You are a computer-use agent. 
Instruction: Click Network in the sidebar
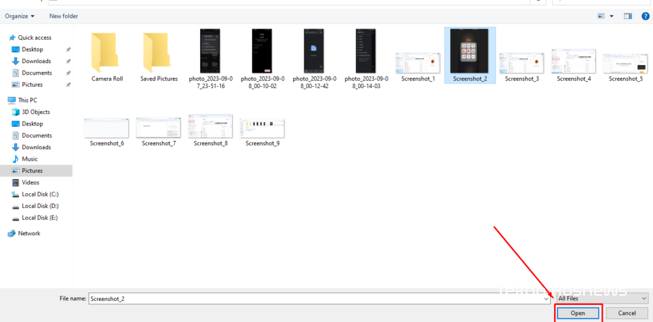pyautogui.click(x=29, y=233)
